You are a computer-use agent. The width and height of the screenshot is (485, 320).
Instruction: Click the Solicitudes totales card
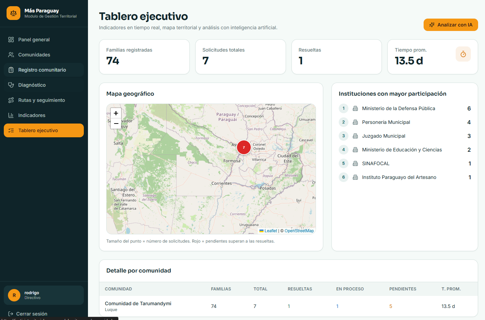point(240,57)
